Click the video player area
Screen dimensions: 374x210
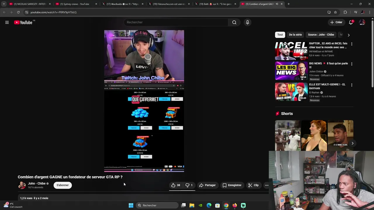(x=144, y=101)
